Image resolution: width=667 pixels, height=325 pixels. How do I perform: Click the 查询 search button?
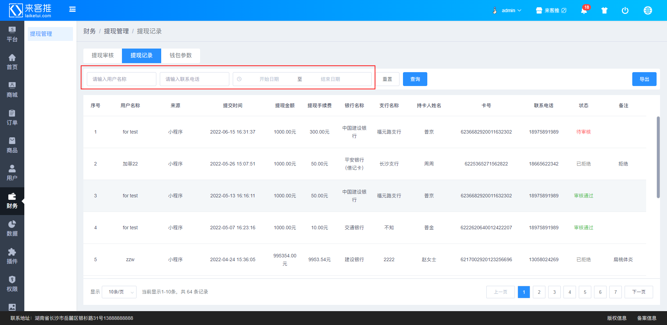coord(415,79)
